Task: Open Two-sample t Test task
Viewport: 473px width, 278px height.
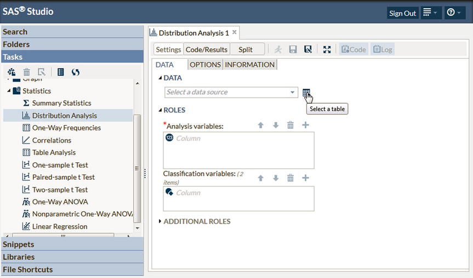Action: [60, 190]
